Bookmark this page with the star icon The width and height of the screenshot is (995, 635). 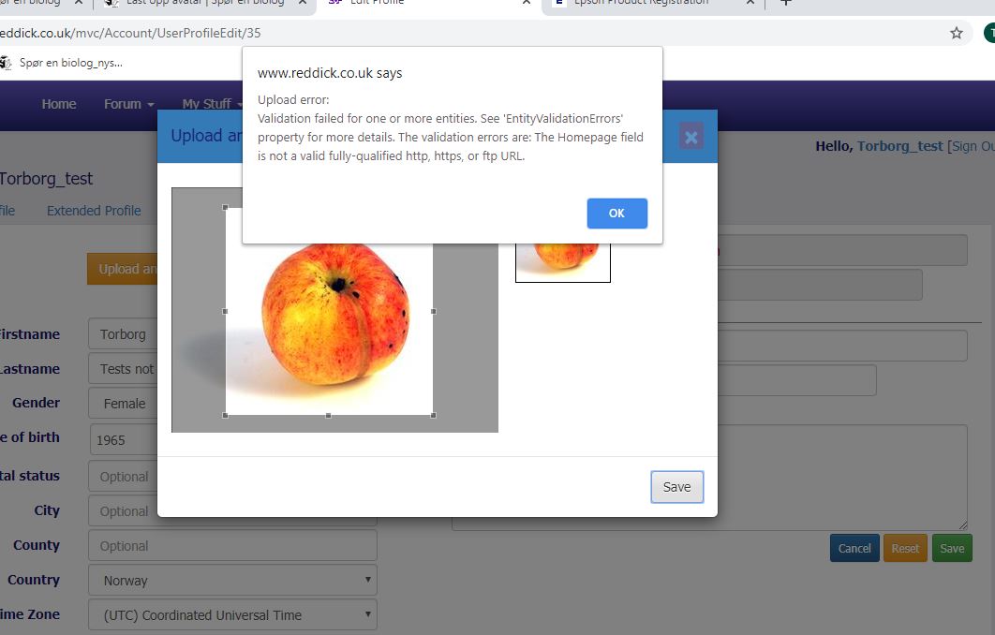tap(956, 33)
